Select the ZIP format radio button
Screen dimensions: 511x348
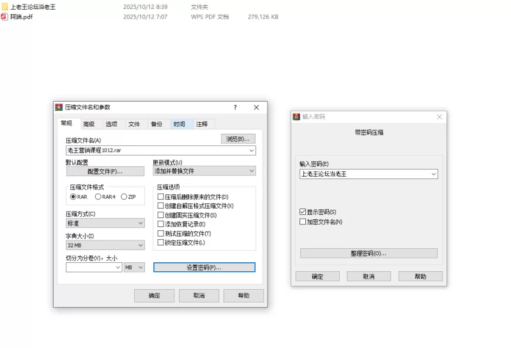coord(125,197)
